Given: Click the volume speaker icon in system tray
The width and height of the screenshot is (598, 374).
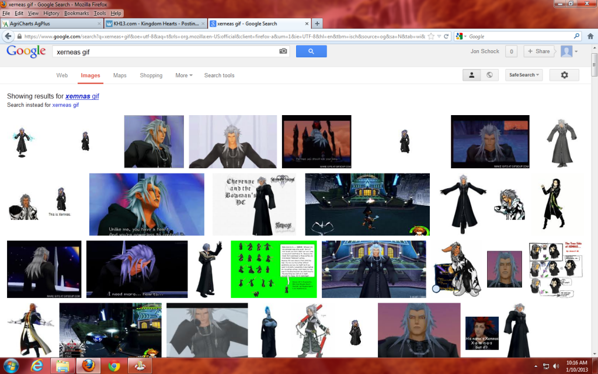Looking at the screenshot, I should pyautogui.click(x=556, y=366).
